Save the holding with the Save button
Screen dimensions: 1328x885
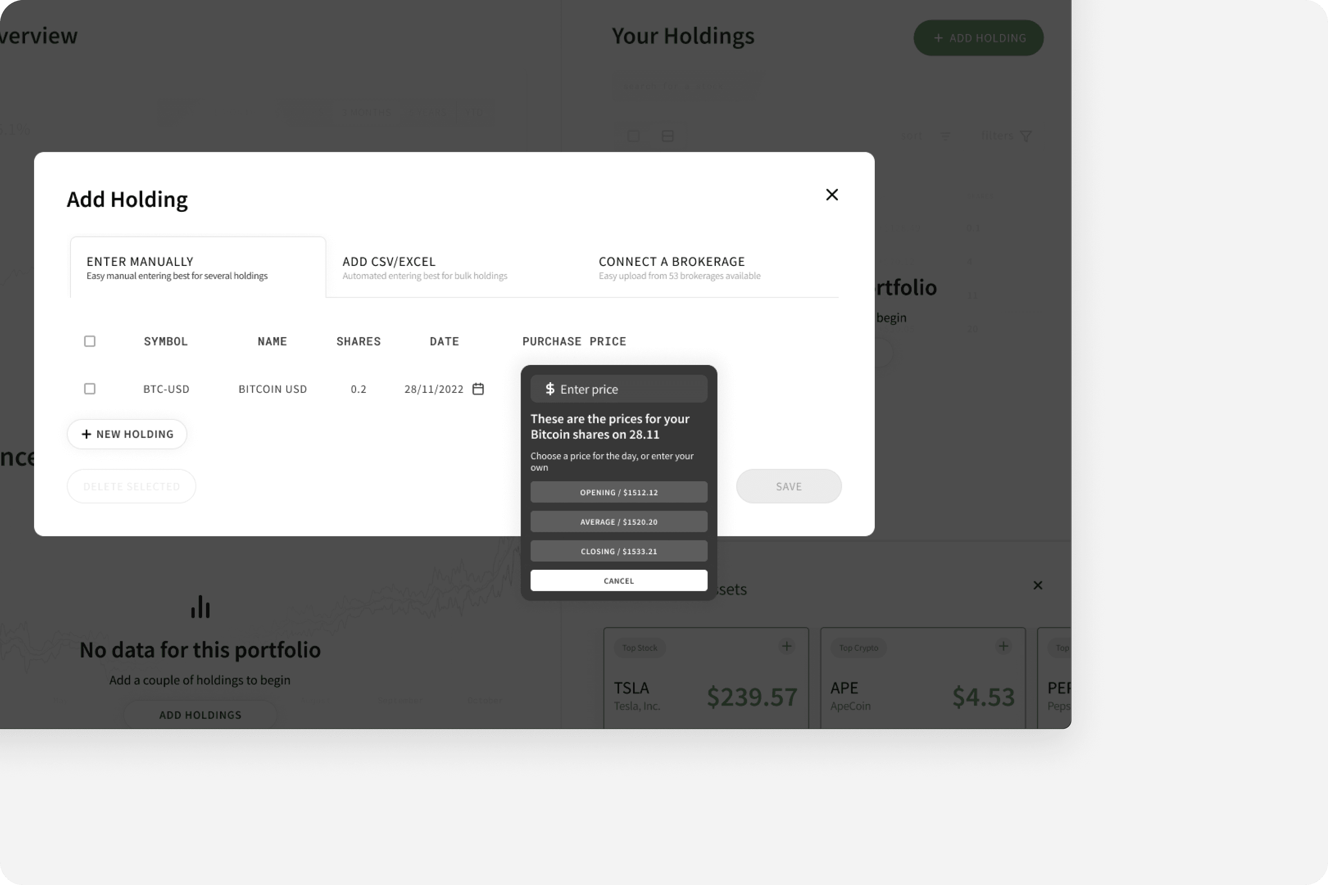point(789,486)
